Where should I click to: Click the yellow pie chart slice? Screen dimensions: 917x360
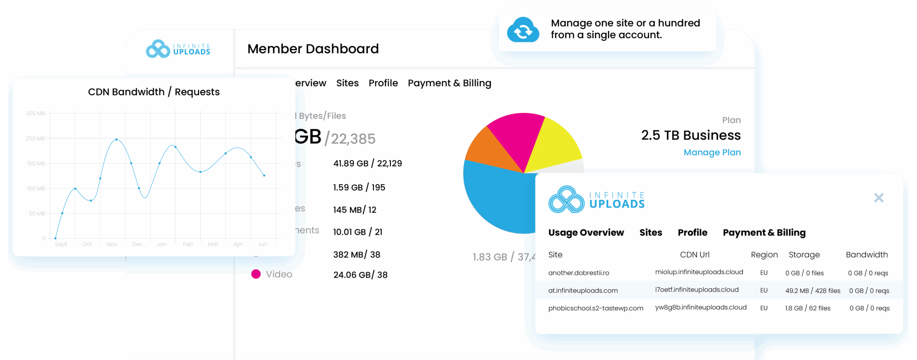tap(553, 143)
